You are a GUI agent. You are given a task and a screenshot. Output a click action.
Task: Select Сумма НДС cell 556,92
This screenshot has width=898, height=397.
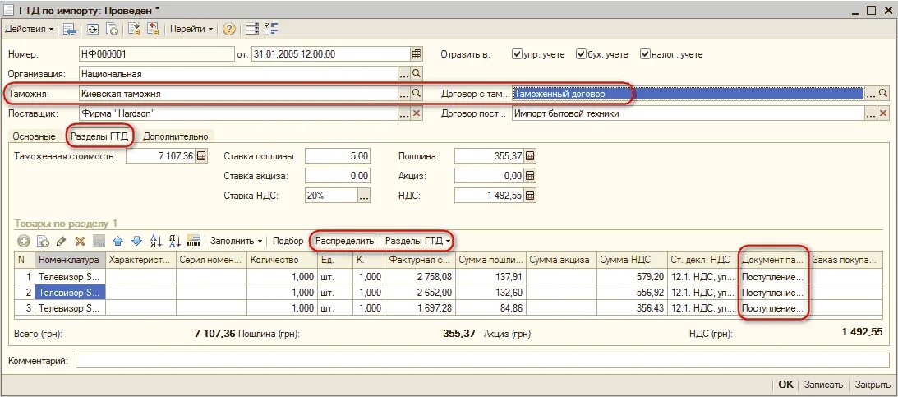[x=632, y=293]
